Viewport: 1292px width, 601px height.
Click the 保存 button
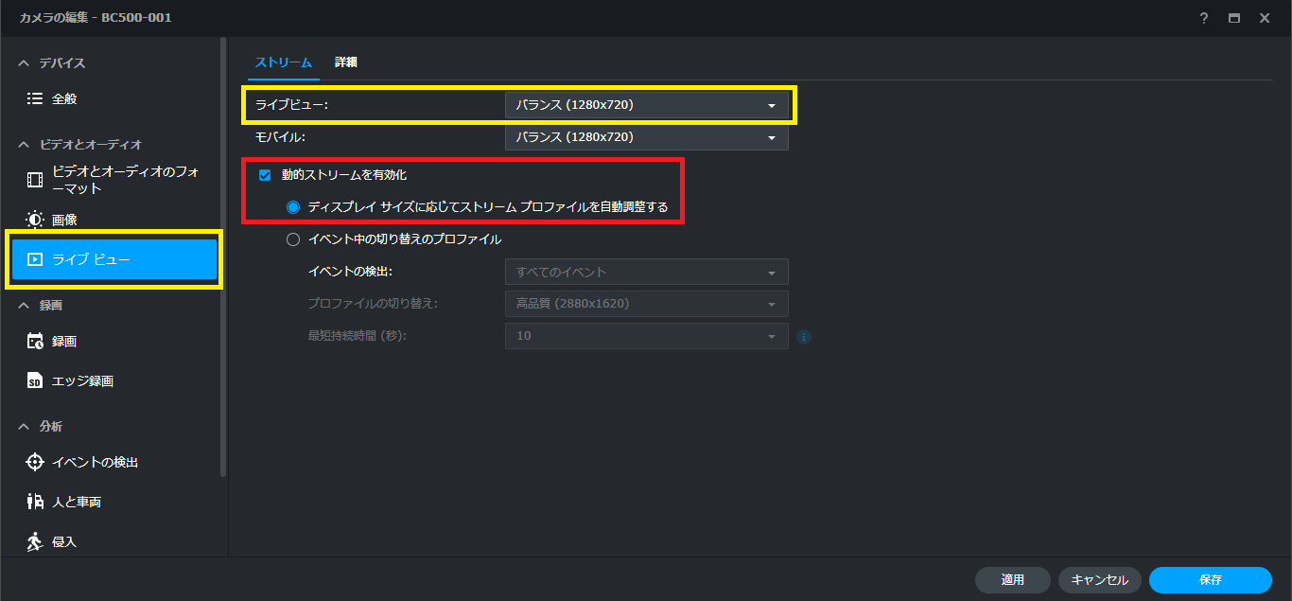pos(1211,579)
